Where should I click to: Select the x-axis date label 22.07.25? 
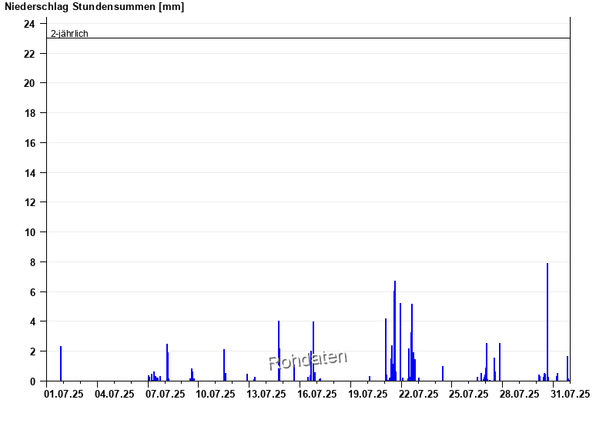(x=418, y=394)
